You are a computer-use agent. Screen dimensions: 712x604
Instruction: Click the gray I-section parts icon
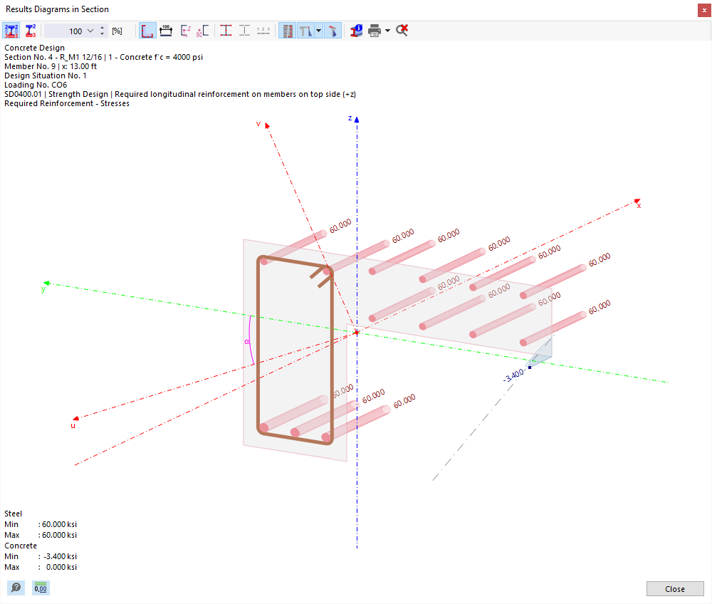(244, 31)
